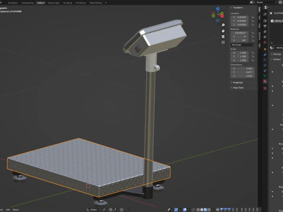The image size is (283, 212).
Task: Click the blue Z axis on the gizmo
Action: tap(218, 9)
